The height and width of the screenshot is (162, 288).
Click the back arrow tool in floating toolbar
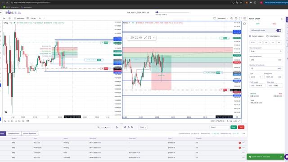pyautogui.click(x=154, y=38)
